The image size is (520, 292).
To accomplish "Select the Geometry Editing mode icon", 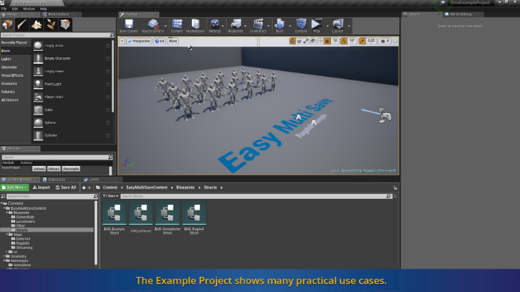I will 65,25.
